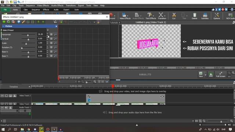Click the Scale value input field
This screenshot has width=235, height=132.
click(41, 43)
